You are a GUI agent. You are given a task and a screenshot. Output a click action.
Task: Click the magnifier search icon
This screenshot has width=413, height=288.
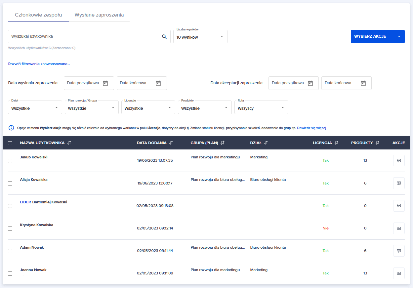click(x=164, y=37)
